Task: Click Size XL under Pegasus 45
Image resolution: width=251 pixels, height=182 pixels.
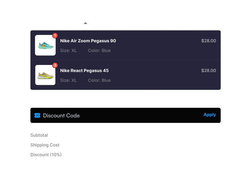Action: pyautogui.click(x=68, y=81)
